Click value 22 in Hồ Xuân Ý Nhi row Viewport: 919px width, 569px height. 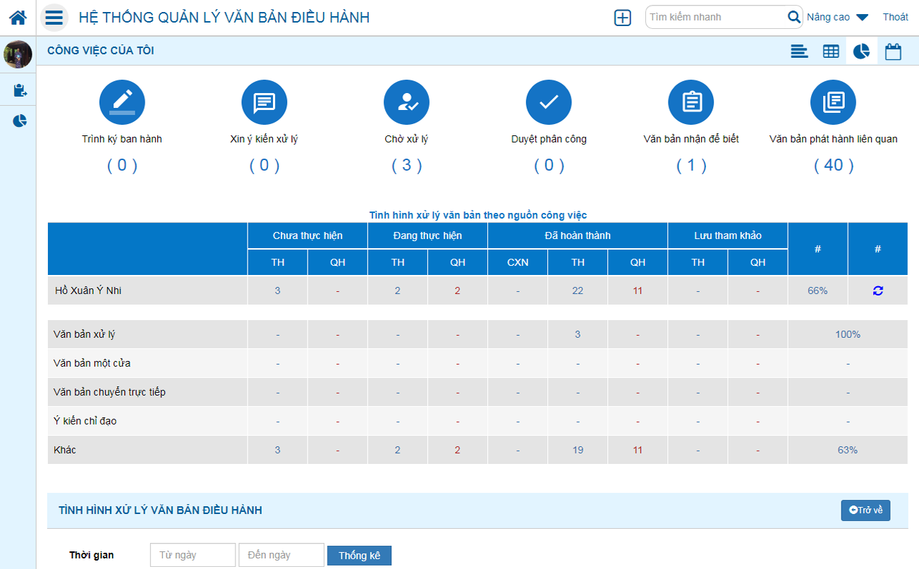tap(578, 290)
